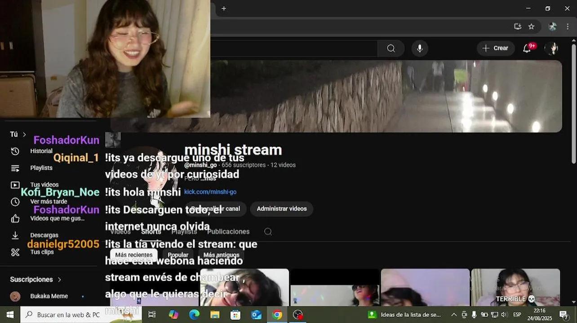The width and height of the screenshot is (577, 323).
Task: Start voice search with the microphone icon
Action: coord(420,48)
